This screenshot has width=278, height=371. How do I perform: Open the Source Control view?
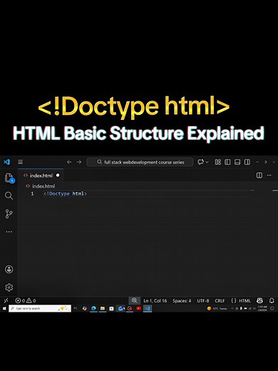9,213
